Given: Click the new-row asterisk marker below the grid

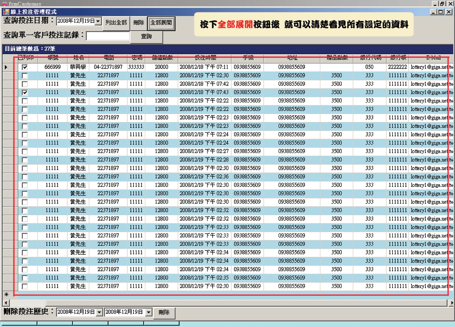Looking at the screenshot, I should coord(6,294).
